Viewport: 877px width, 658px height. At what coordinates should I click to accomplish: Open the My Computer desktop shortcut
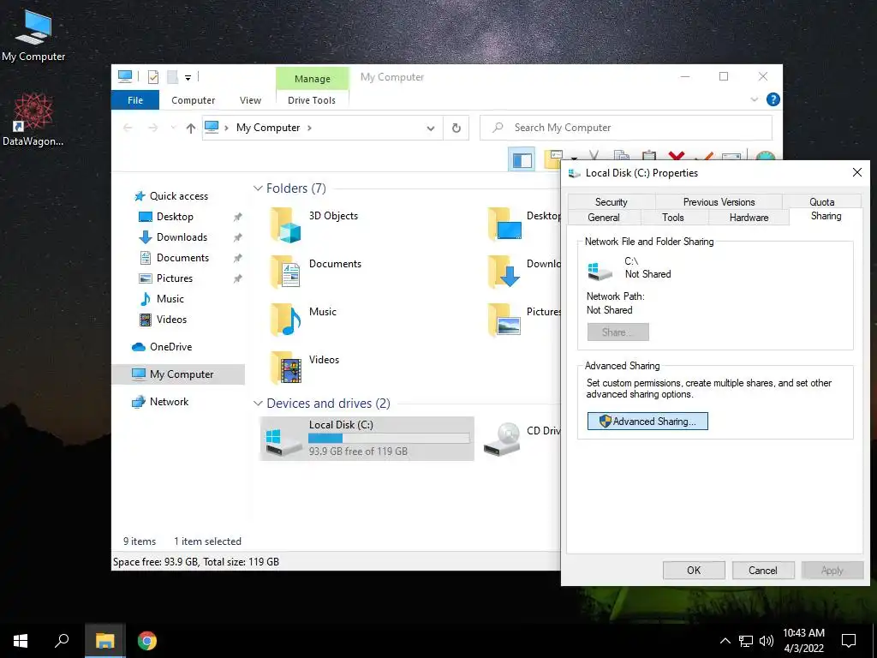click(33, 36)
